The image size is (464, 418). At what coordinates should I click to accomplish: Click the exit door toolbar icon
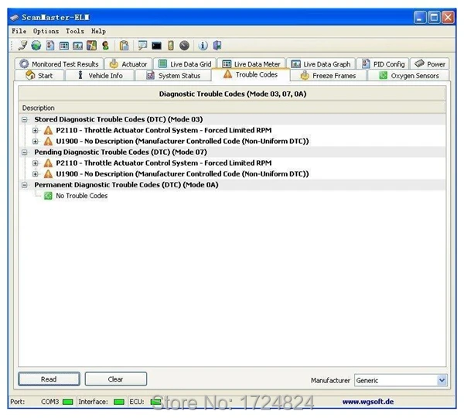coord(217,46)
